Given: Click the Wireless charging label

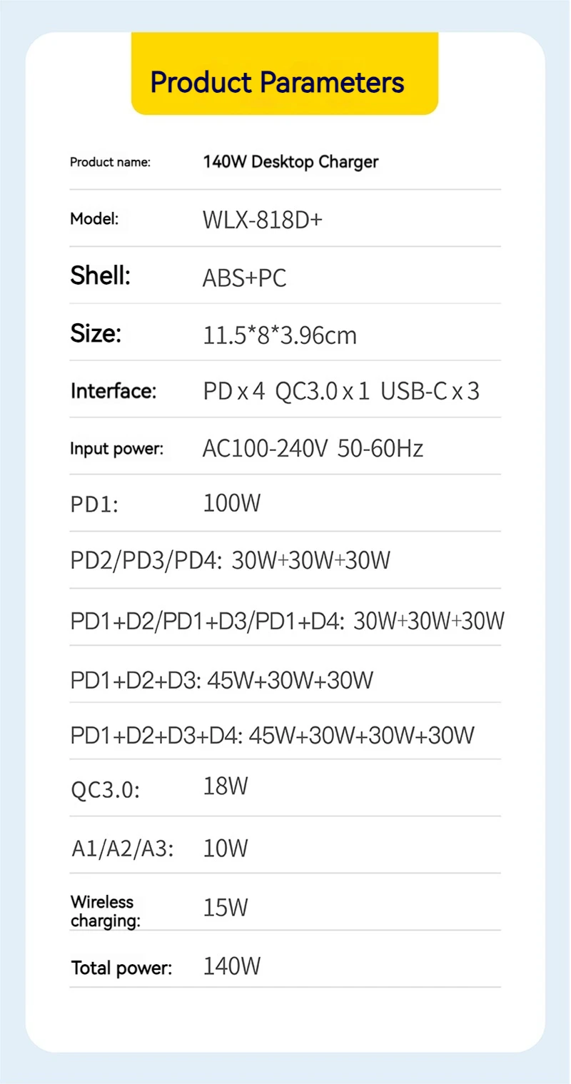Looking at the screenshot, I should click(x=105, y=911).
